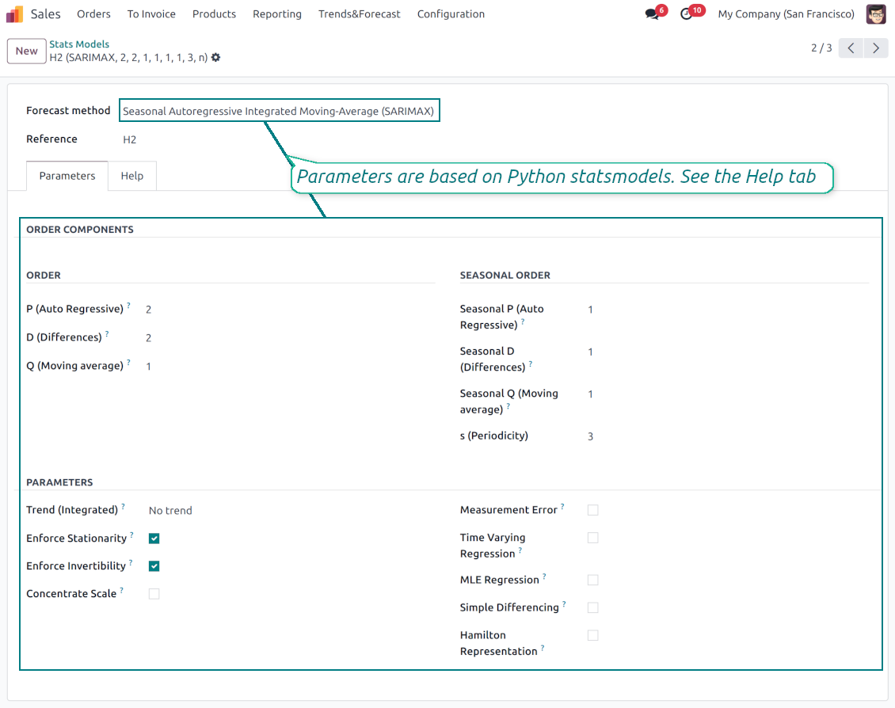Show help tooltip for Seasonal D
This screenshot has width=895, height=708.
(531, 364)
